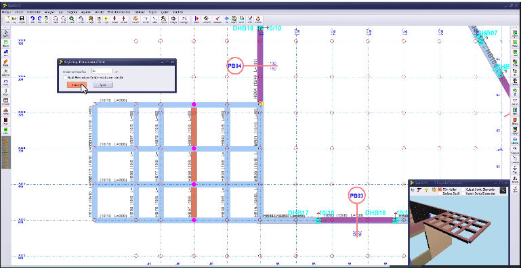Click the DHB18 label on the drawing
521x268 pixels.
coord(243,28)
